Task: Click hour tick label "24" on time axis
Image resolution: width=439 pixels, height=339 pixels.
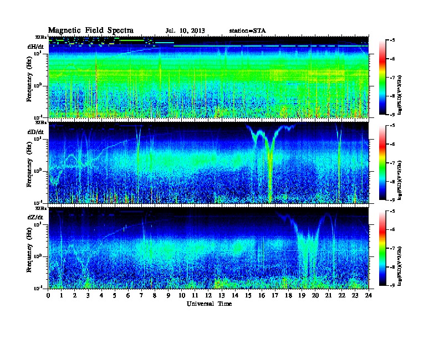Action: [x=369, y=296]
